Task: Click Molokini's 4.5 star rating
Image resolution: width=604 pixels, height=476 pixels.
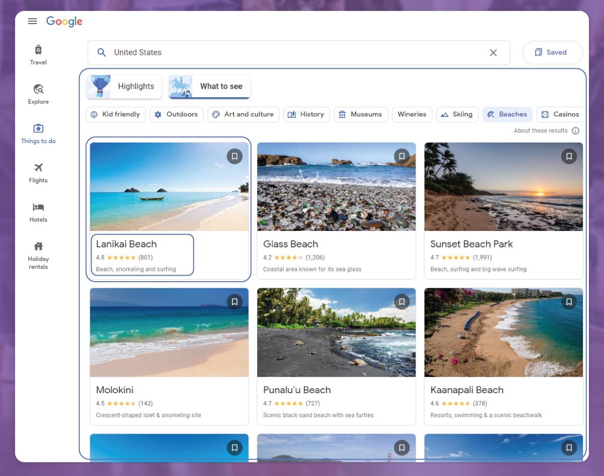Action: pyautogui.click(x=124, y=403)
